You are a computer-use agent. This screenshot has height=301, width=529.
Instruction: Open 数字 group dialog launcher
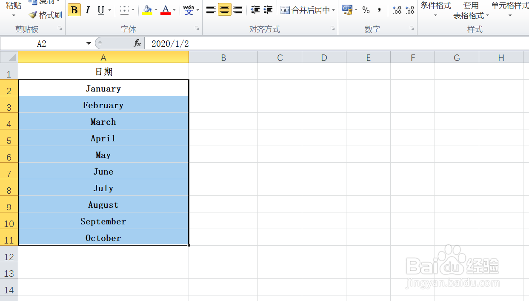click(x=412, y=28)
